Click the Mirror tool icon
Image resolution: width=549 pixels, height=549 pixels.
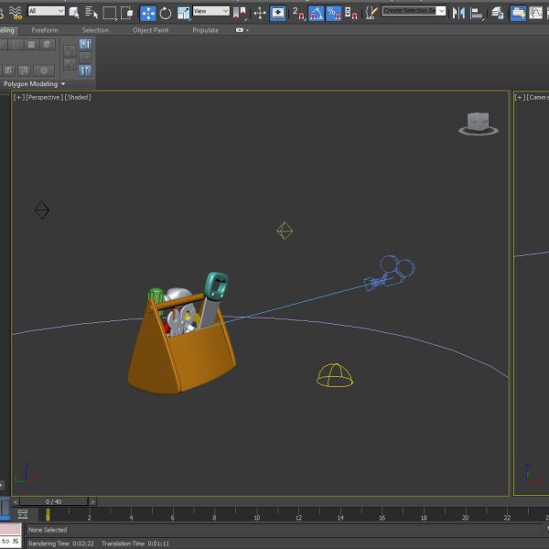(x=458, y=14)
